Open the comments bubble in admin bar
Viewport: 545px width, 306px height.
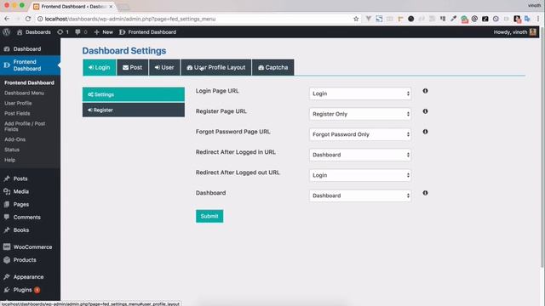(81, 32)
